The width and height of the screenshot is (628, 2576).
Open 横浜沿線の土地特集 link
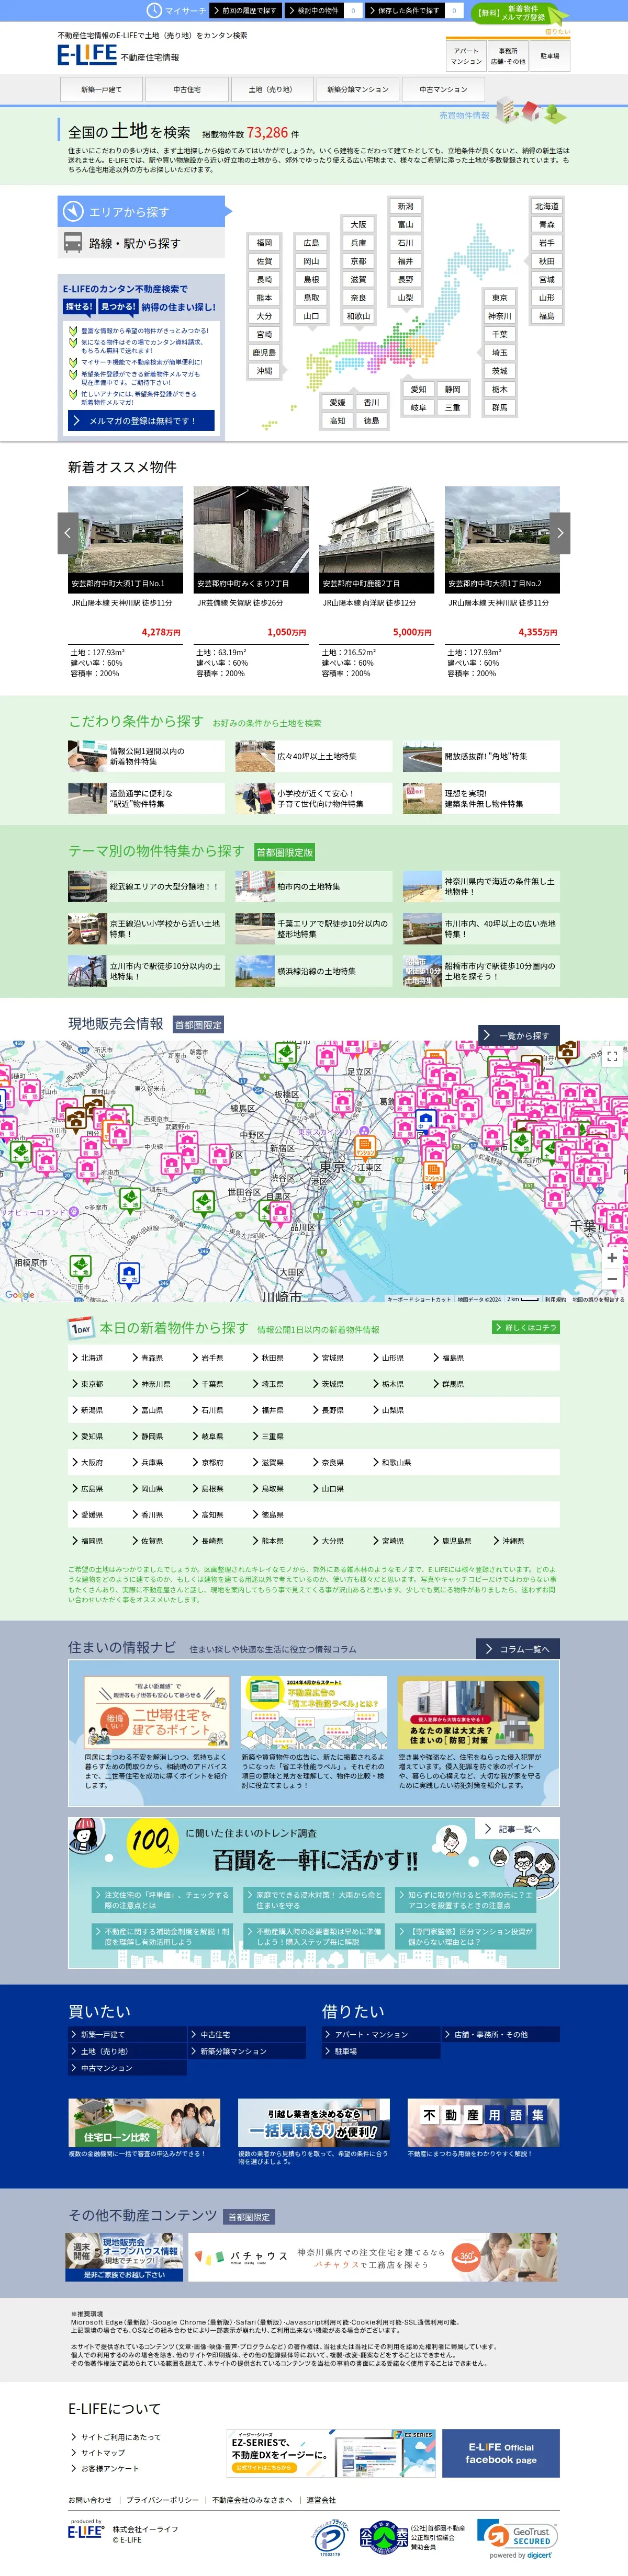(x=314, y=971)
